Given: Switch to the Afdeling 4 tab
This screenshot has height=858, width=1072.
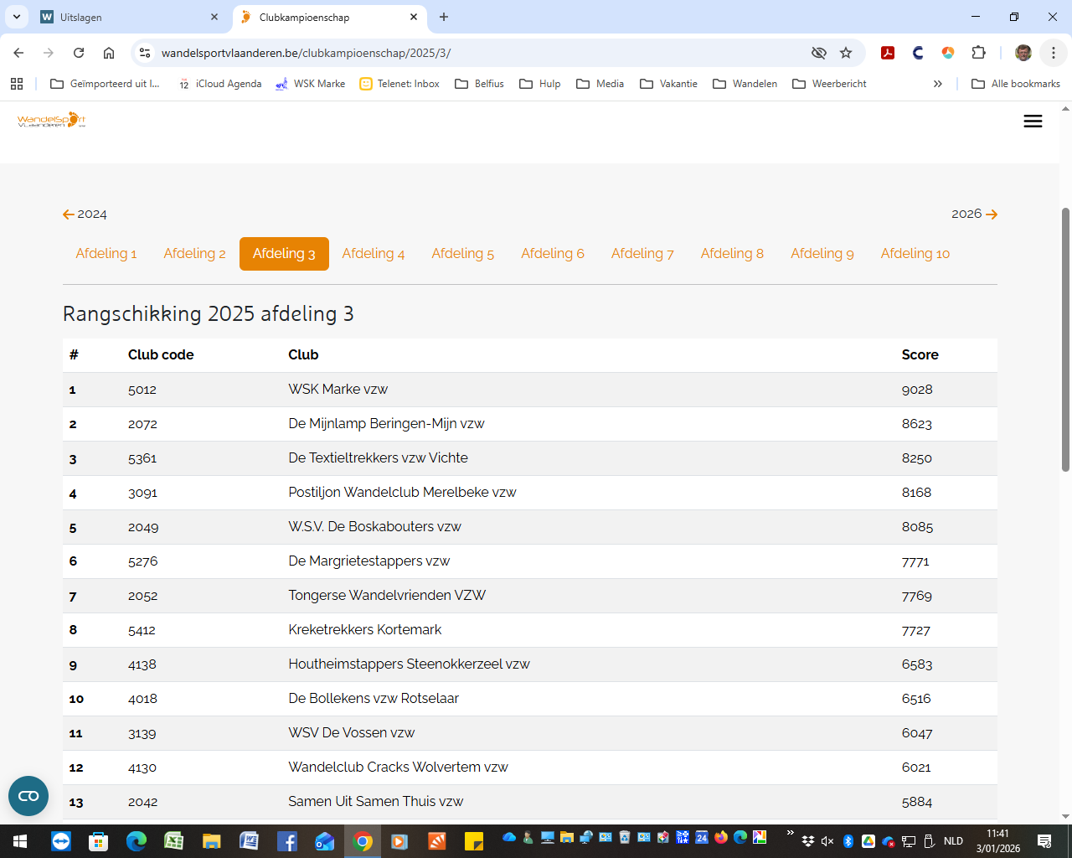Looking at the screenshot, I should [x=373, y=254].
